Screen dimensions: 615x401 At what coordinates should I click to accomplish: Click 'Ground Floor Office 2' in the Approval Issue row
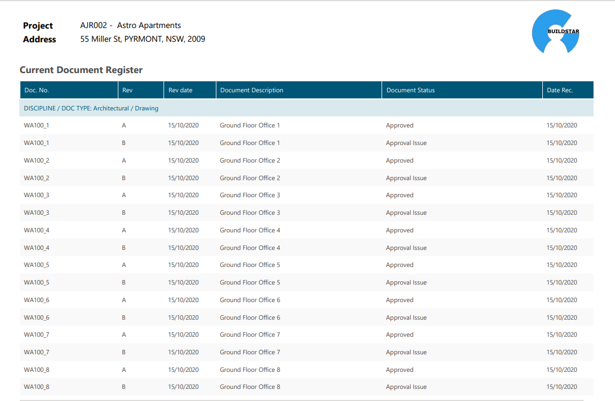click(x=250, y=178)
